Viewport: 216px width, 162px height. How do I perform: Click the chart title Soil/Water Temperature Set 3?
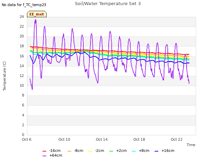pyautogui.click(x=108, y=4)
